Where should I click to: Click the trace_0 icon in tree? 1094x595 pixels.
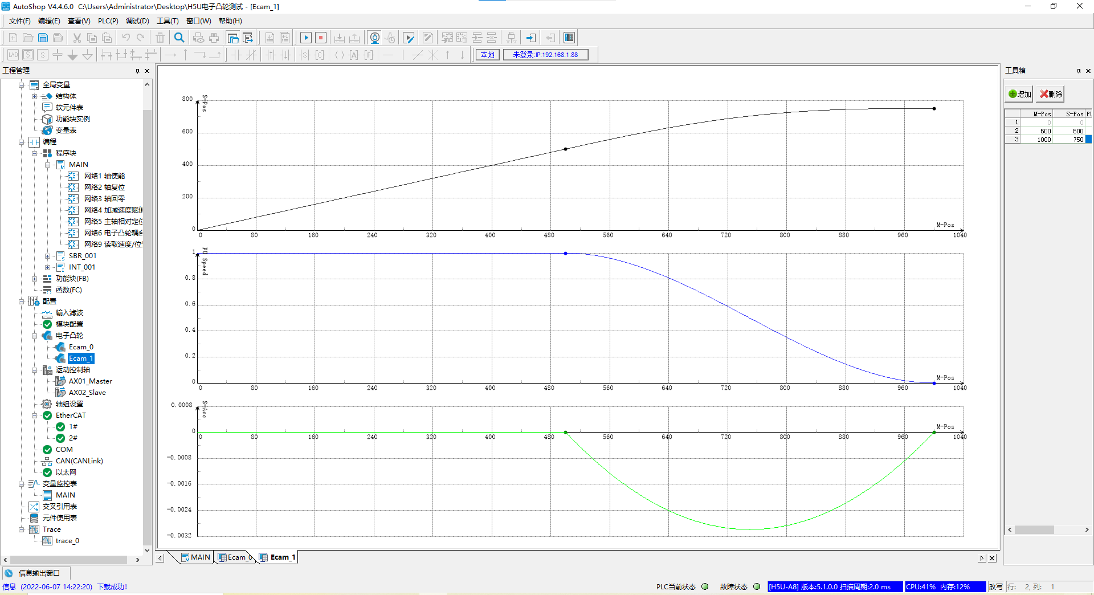(x=47, y=541)
